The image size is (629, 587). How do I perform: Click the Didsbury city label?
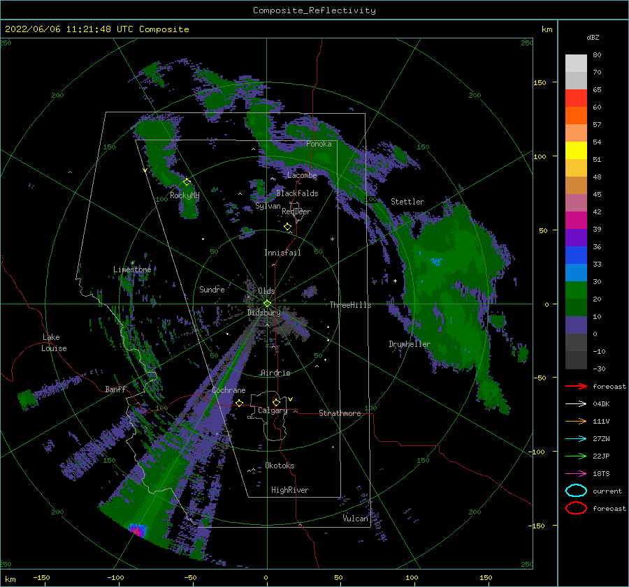pos(264,313)
